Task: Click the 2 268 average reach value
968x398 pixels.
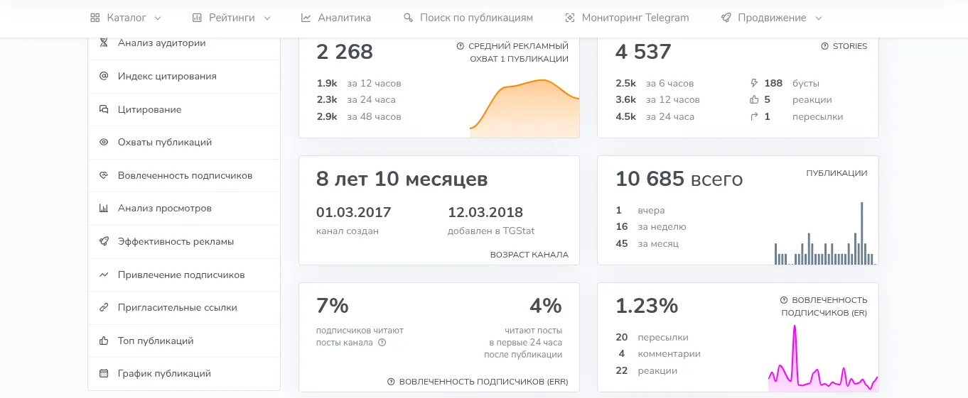Action: pyautogui.click(x=345, y=52)
